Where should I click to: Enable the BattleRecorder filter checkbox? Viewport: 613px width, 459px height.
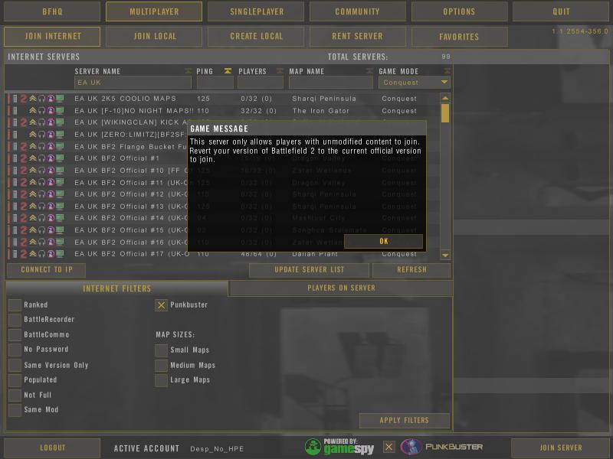click(15, 320)
